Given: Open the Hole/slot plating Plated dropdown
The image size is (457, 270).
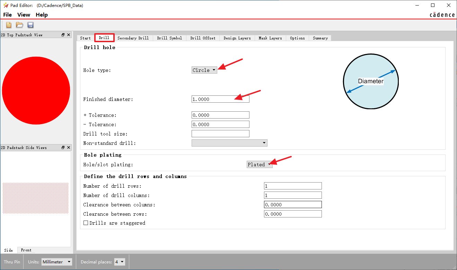Looking at the screenshot, I should point(260,165).
